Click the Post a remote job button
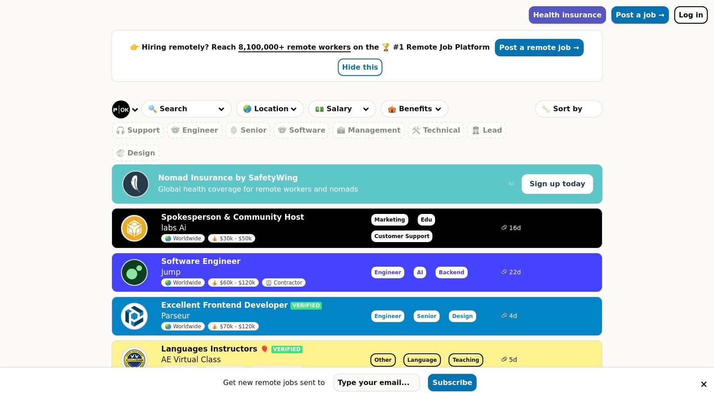714x402 pixels. pos(539,48)
